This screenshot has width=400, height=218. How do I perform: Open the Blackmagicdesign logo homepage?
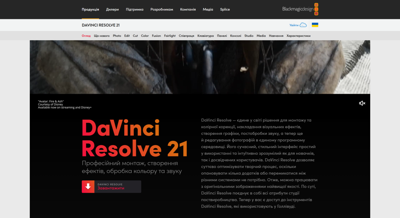[x=300, y=9]
